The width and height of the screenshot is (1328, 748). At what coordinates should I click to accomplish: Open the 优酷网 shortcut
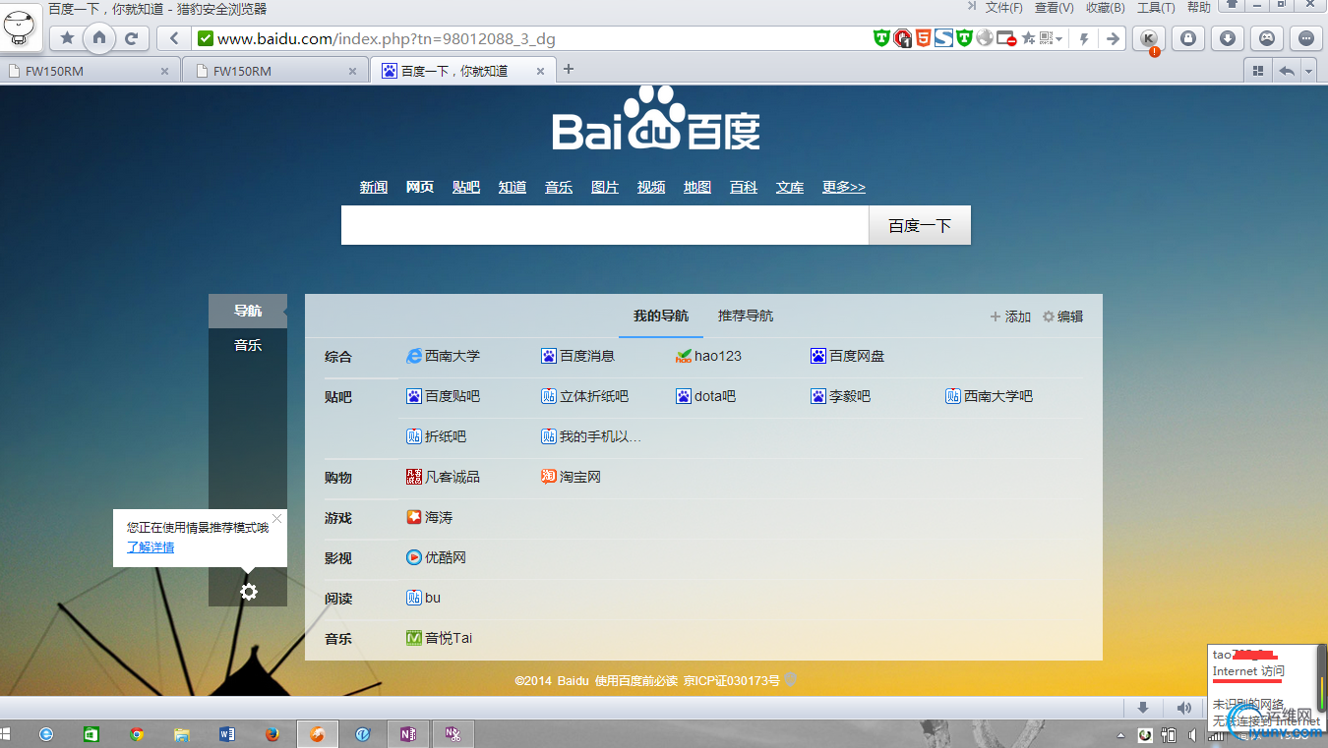pos(436,557)
